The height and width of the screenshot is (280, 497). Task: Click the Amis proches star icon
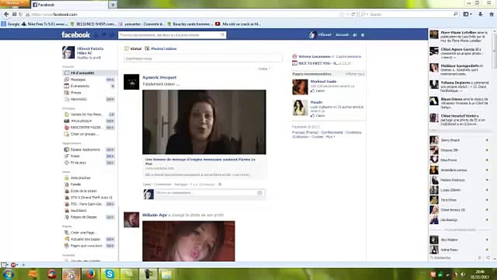click(67, 178)
